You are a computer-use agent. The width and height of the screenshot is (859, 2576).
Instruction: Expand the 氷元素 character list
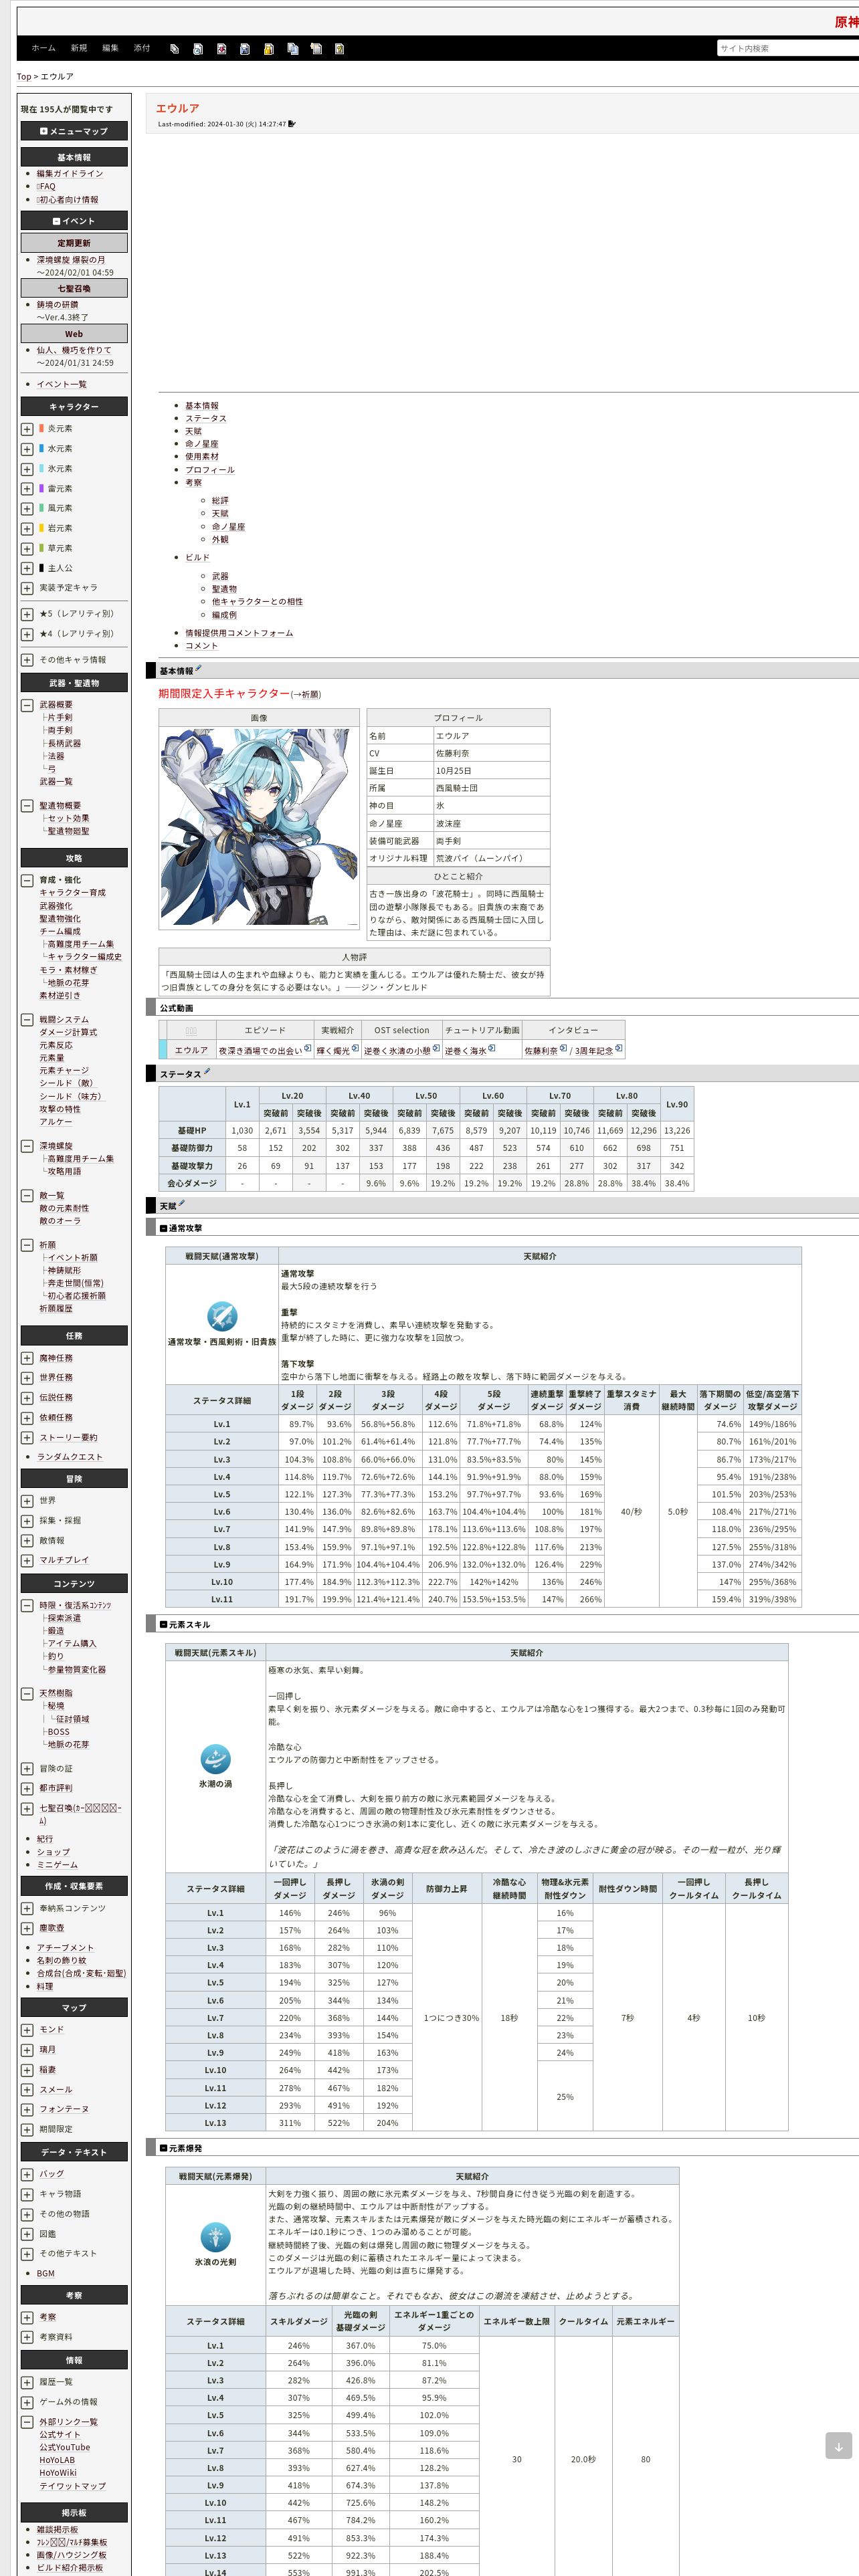27,469
